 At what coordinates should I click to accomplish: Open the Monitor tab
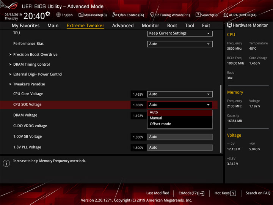151,26
